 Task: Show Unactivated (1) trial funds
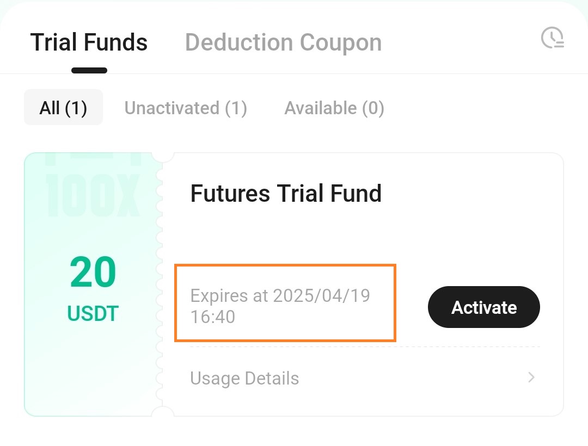[x=186, y=108]
